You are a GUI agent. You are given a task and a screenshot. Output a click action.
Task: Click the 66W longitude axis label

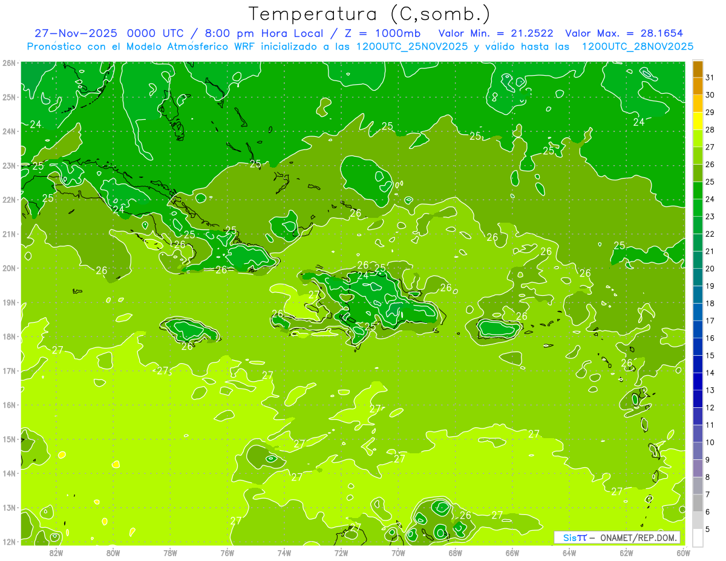pyautogui.click(x=512, y=553)
